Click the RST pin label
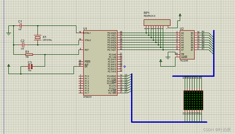 [87, 50]
